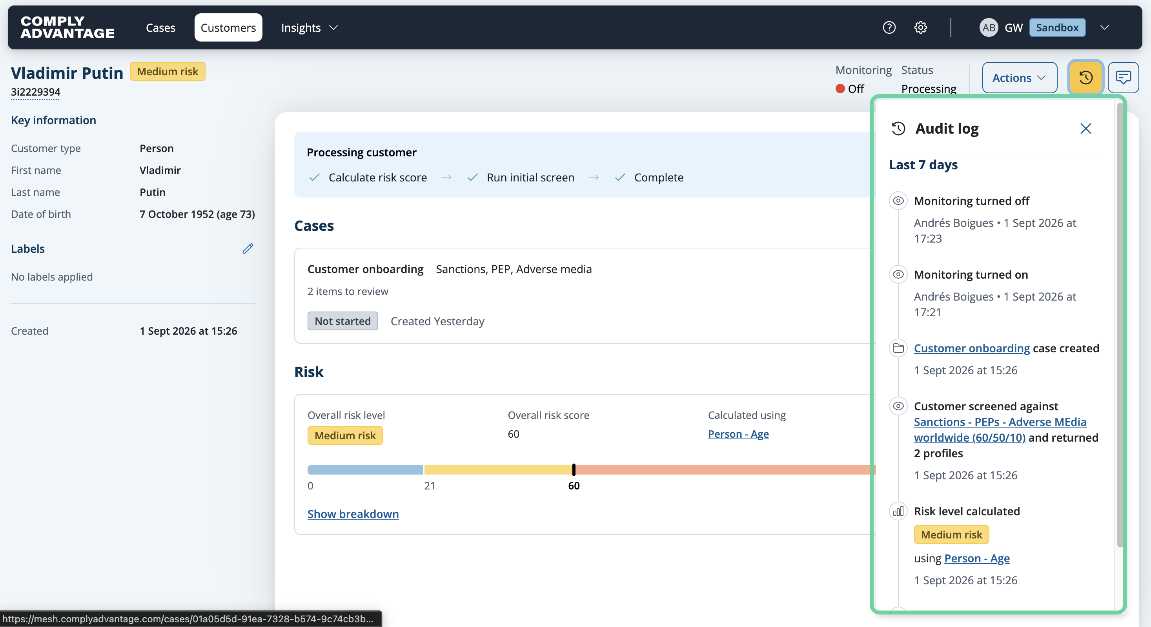Image resolution: width=1151 pixels, height=627 pixels.
Task: Click bar chart icon beside Risk level calculated
Action: (898, 511)
